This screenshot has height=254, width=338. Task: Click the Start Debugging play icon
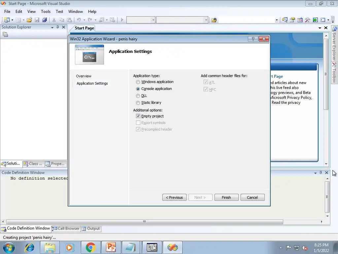click(122, 20)
